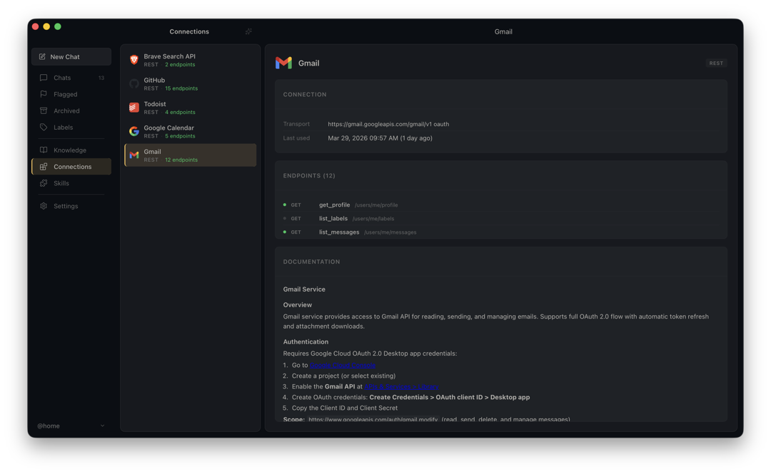Click the Settings gear icon
The width and height of the screenshot is (771, 474).
coord(44,206)
